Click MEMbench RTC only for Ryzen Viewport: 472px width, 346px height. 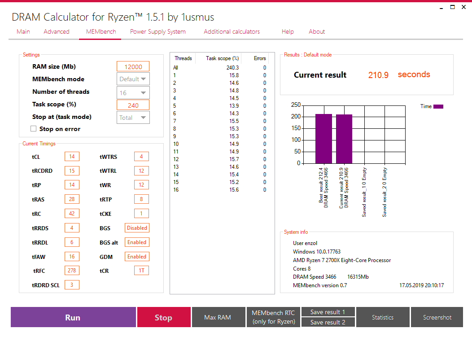tap(273, 317)
